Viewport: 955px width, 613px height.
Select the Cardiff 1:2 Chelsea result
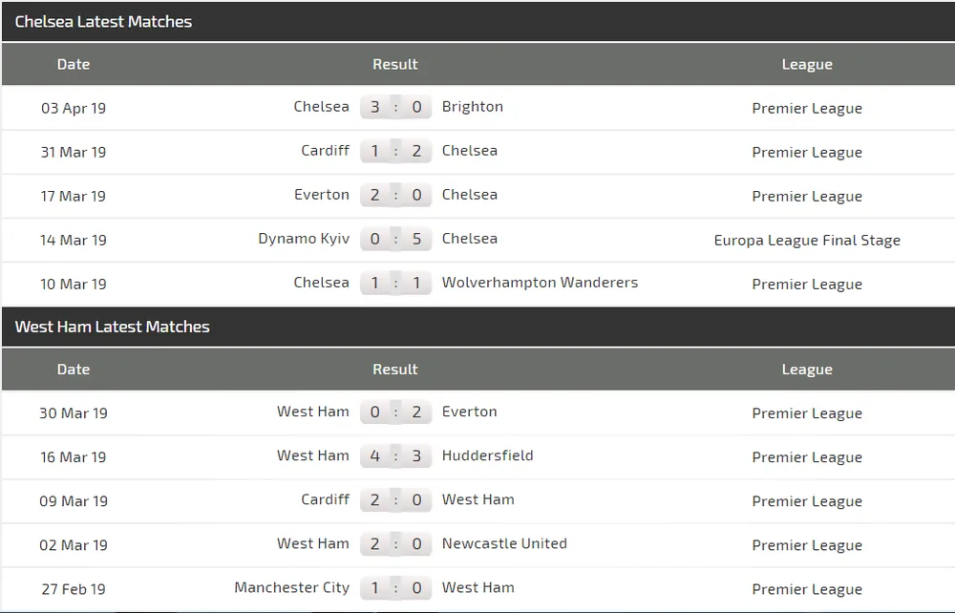coord(395,151)
